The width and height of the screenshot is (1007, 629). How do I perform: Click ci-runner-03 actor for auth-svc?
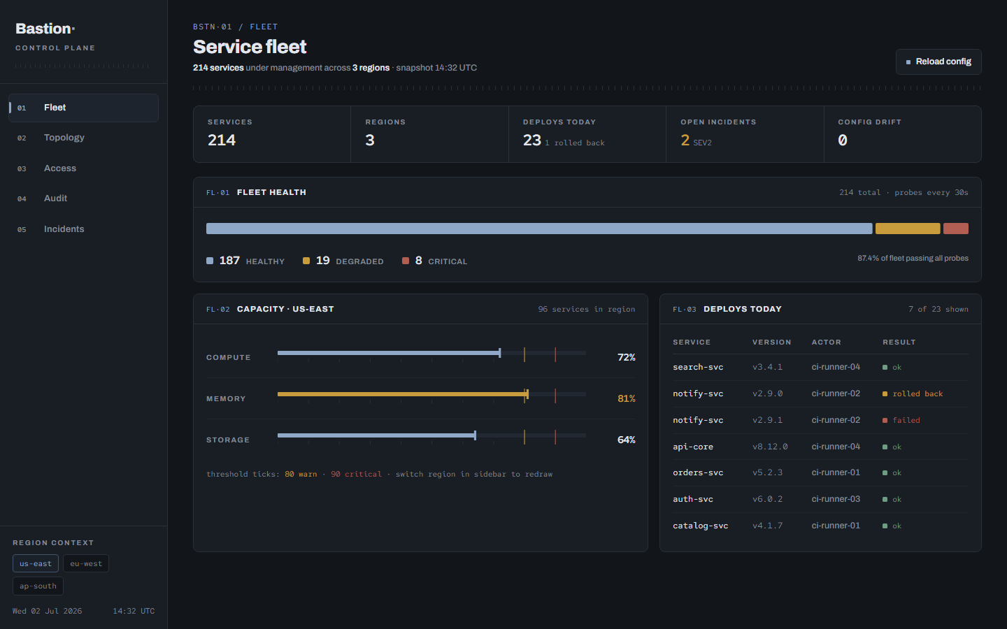coord(836,499)
